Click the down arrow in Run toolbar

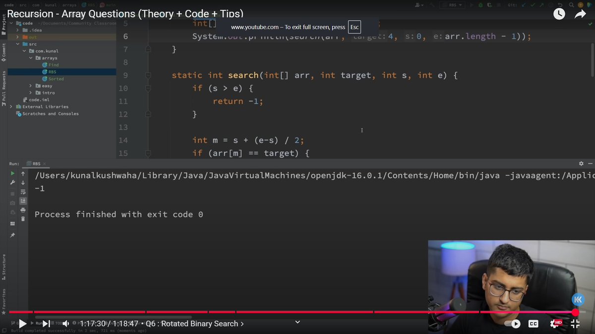pos(23,183)
